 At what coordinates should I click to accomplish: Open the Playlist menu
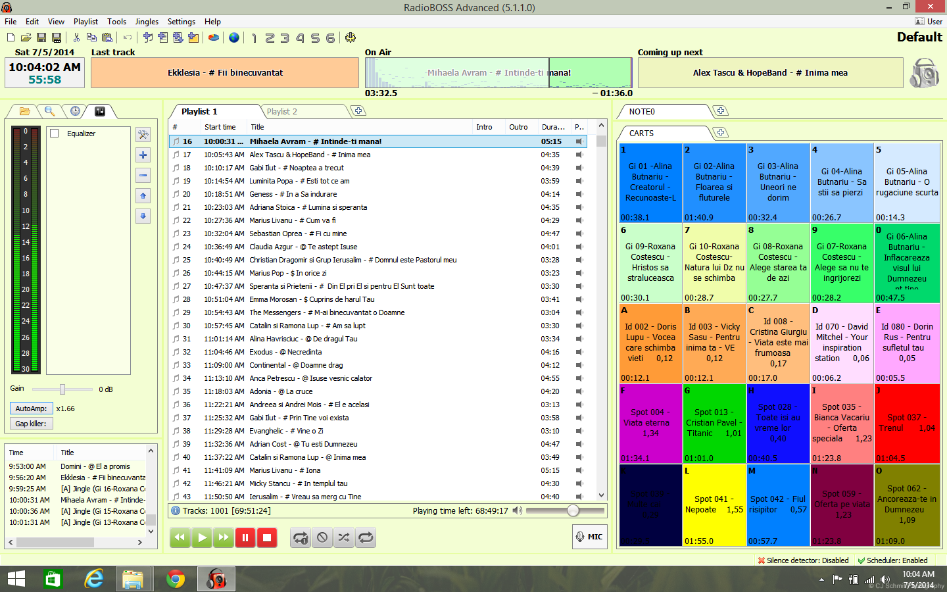(85, 22)
